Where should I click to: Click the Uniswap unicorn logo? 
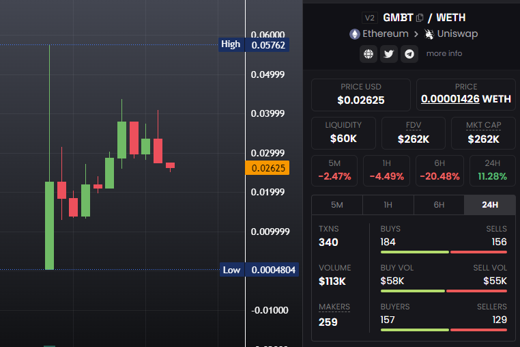pos(429,34)
